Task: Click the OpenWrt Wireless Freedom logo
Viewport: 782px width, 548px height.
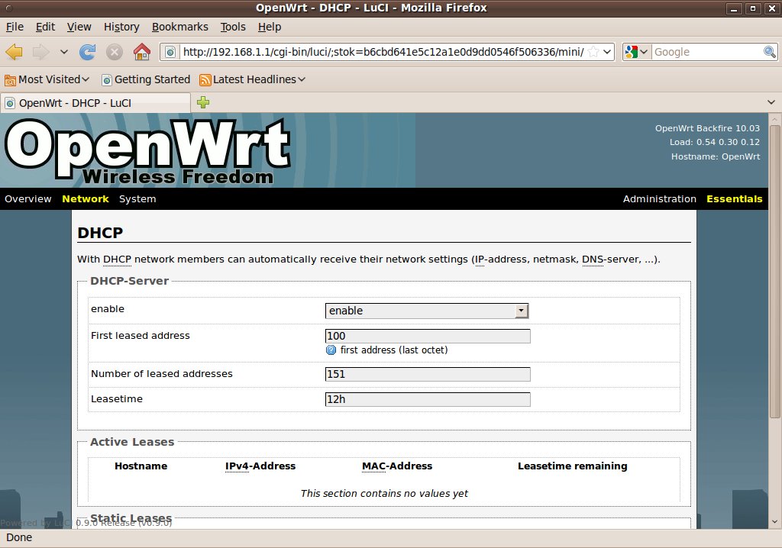Action: (x=147, y=152)
